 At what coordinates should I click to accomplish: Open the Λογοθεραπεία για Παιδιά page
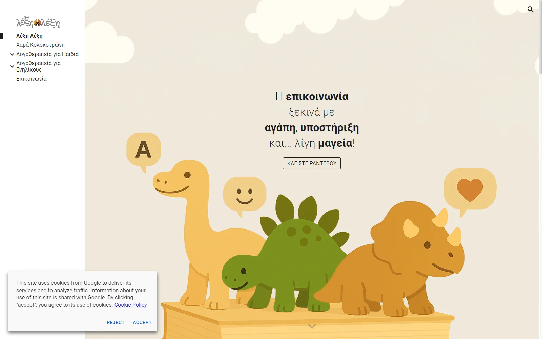tap(47, 54)
